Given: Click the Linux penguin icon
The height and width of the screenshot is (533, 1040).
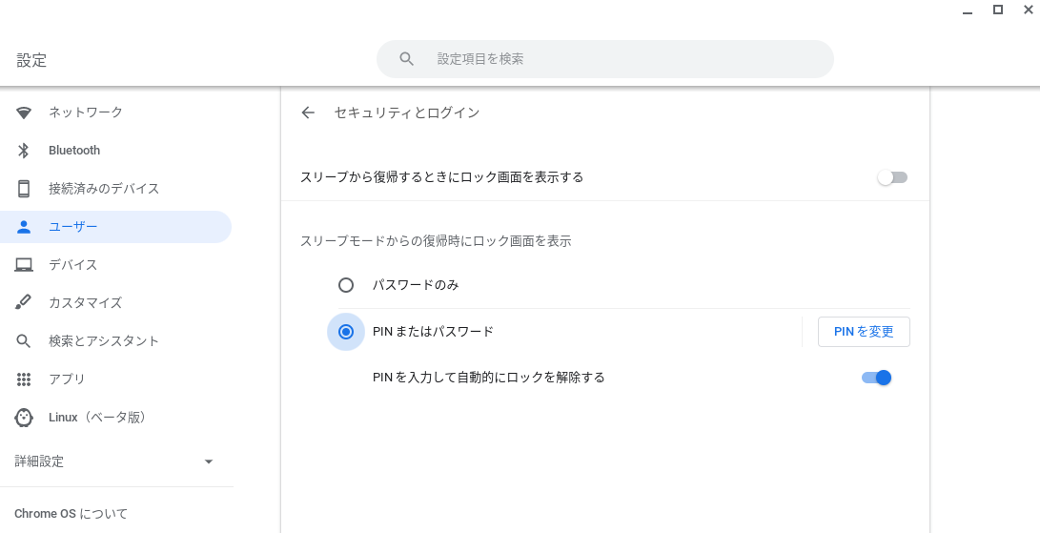Looking at the screenshot, I should (x=24, y=418).
